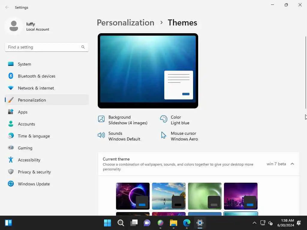Open Gaming settings category
The image size is (307, 230).
click(47, 148)
